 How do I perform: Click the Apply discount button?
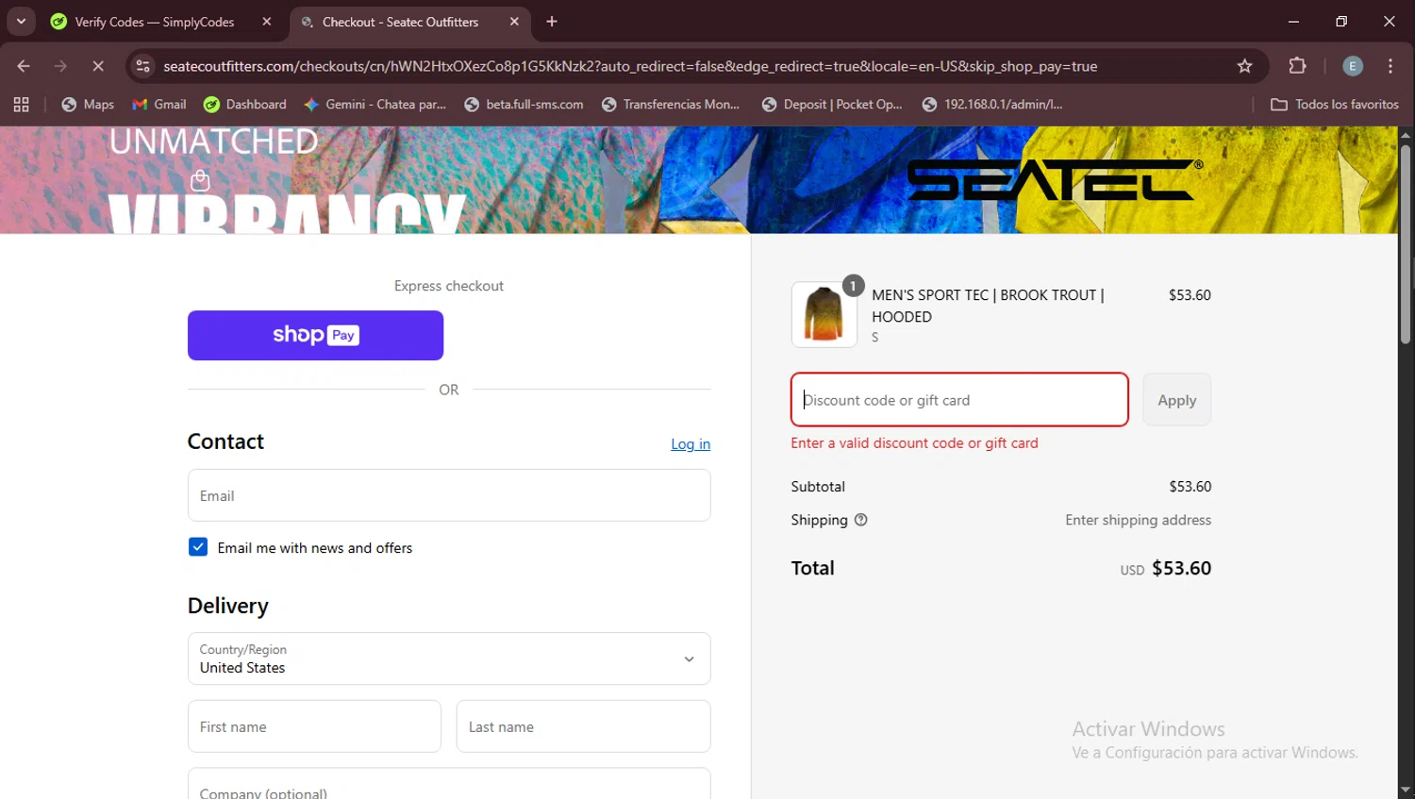click(x=1176, y=400)
